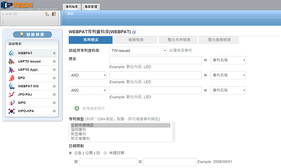This screenshot has width=281, height=168.
Task: Switch to 布林檢索 tab
Action: pos(91,40)
